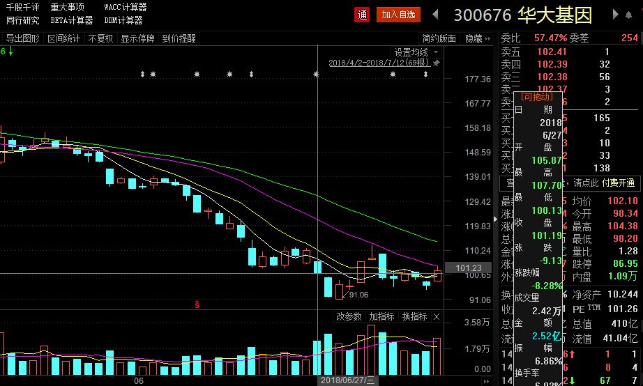Image resolution: width=643 pixels, height=386 pixels.
Task: Click 加入自选 button
Action: pos(398,15)
